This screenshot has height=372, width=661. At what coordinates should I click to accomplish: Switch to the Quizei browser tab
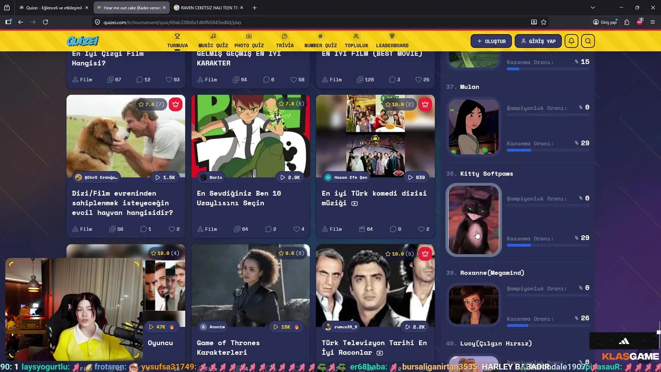pyautogui.click(x=53, y=8)
